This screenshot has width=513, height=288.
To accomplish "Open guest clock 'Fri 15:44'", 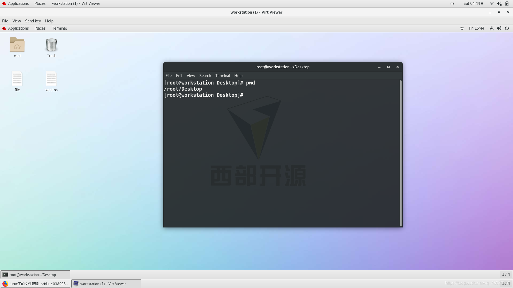I will [476, 28].
